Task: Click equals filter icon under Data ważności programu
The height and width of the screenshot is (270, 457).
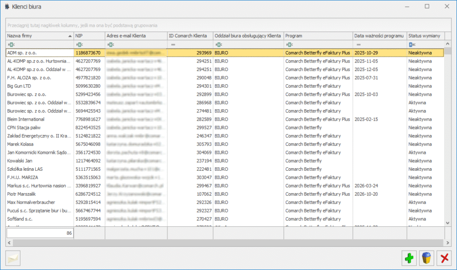Action: pos(357,44)
